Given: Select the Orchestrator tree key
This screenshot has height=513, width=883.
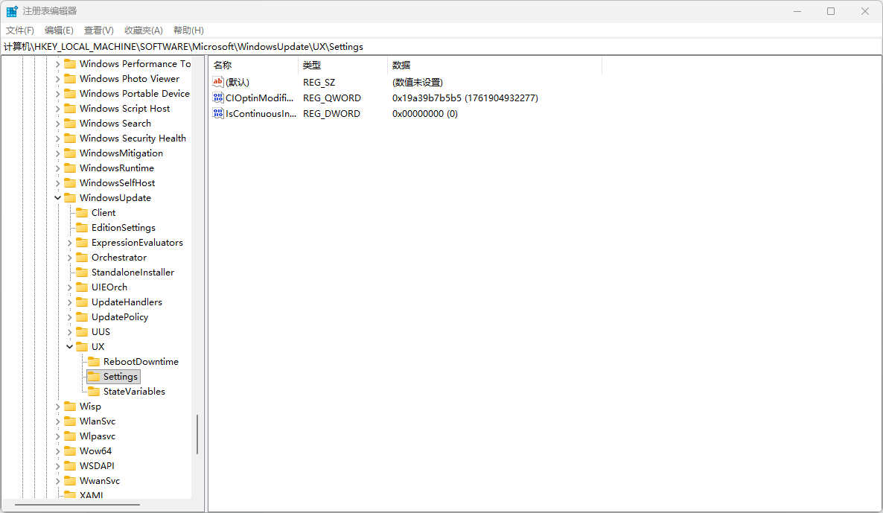Looking at the screenshot, I should click(x=119, y=258).
